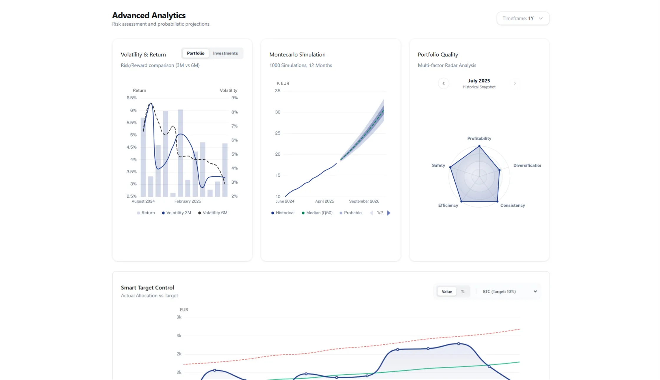Toggle the Volatility 3M series visibility

coord(163,213)
